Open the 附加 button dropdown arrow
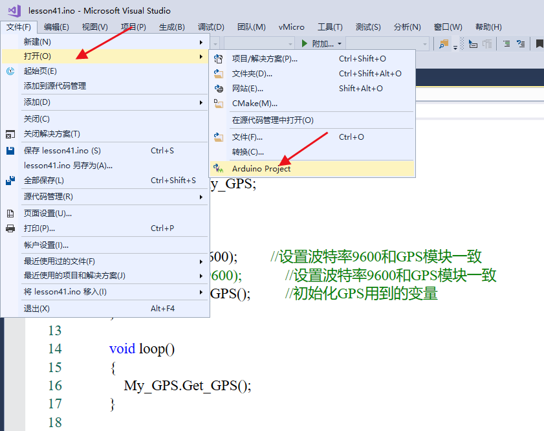The width and height of the screenshot is (544, 431). click(340, 44)
